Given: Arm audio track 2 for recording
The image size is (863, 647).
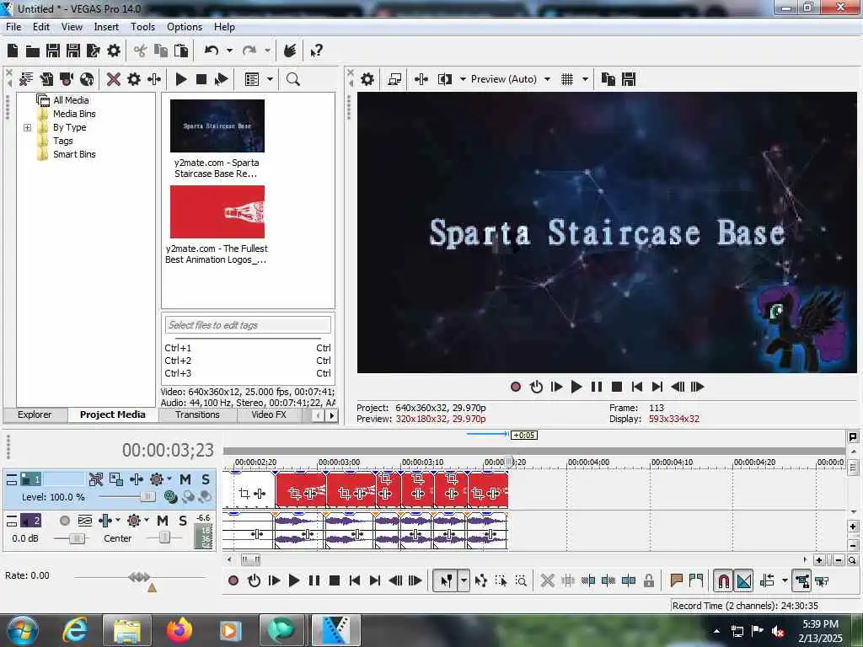Looking at the screenshot, I should tap(64, 521).
